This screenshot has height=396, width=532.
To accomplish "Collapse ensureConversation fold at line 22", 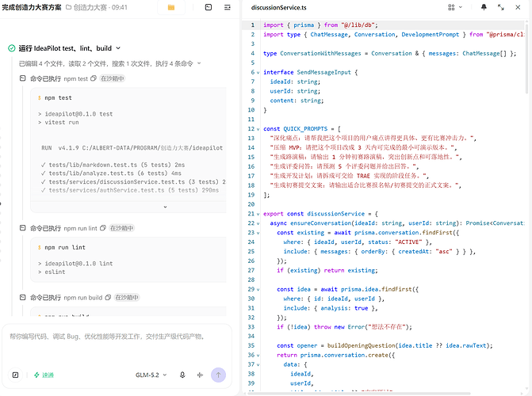I will (x=258, y=223).
